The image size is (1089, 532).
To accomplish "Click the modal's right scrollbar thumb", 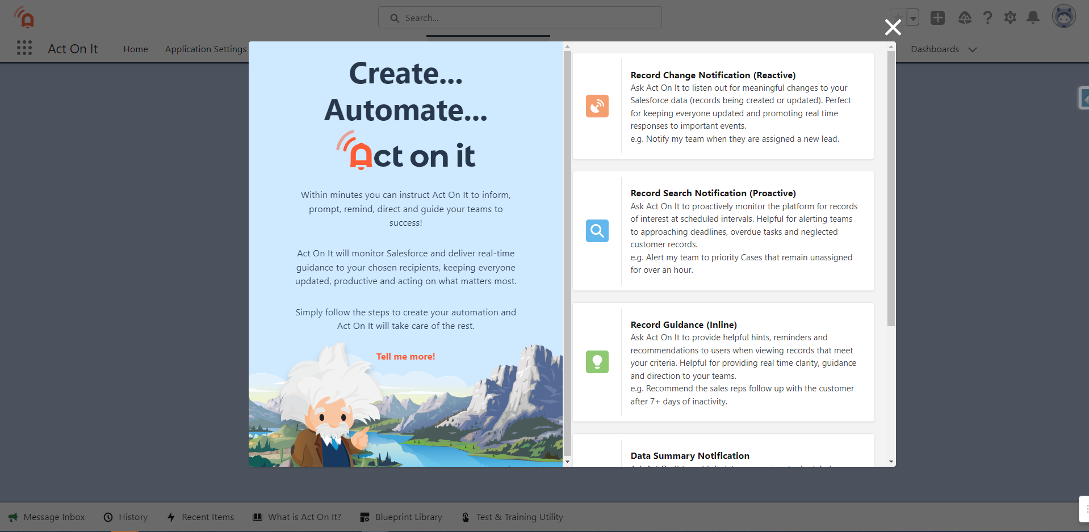I will pos(891,188).
